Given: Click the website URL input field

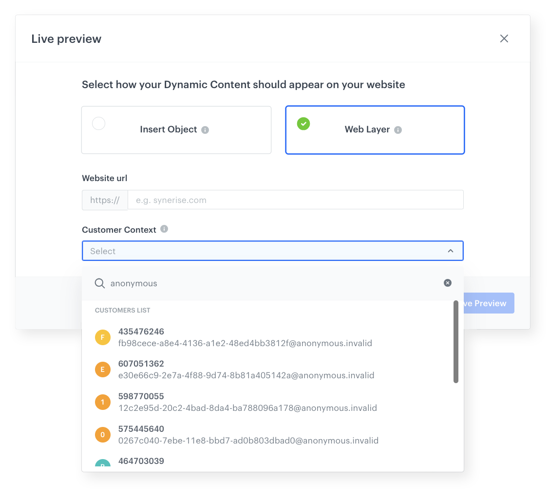Looking at the screenshot, I should [x=292, y=200].
